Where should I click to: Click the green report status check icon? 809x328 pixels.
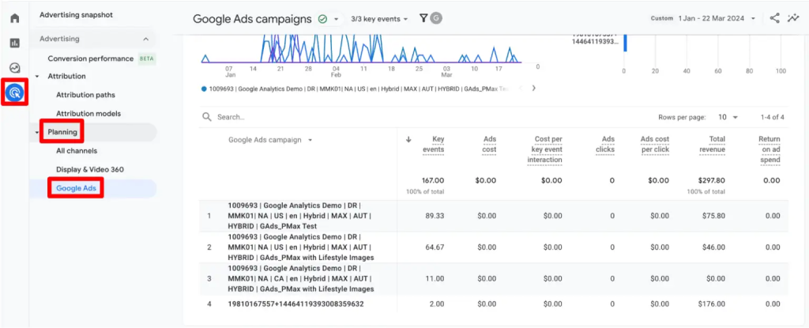[x=322, y=19]
